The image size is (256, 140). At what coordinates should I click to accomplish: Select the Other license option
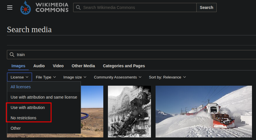44,128
